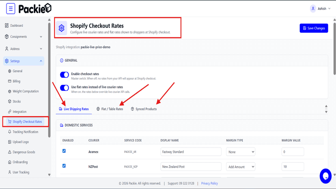Click the Synced Products cube icon
Viewport: 336px width, 189px height.
[x=132, y=109]
